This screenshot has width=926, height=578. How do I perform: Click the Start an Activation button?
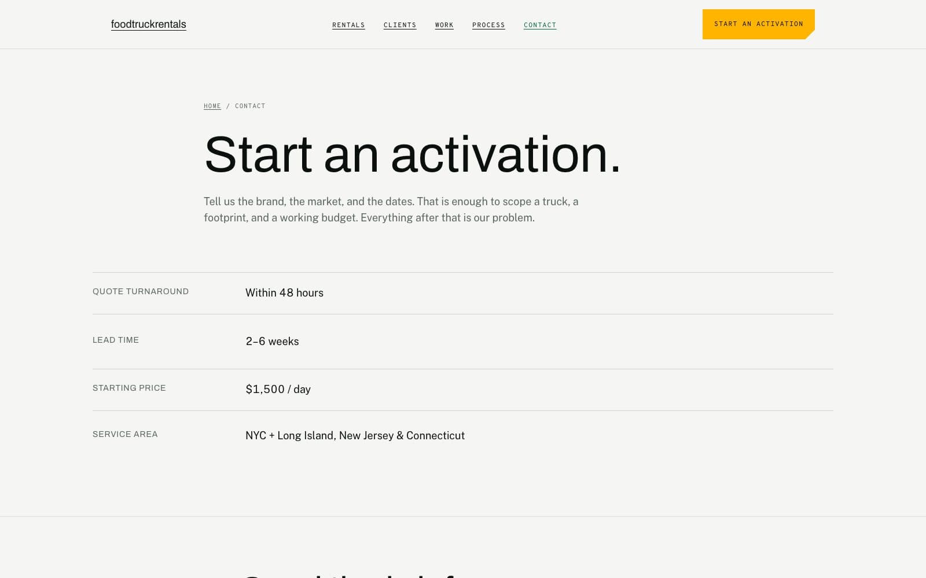click(x=759, y=24)
